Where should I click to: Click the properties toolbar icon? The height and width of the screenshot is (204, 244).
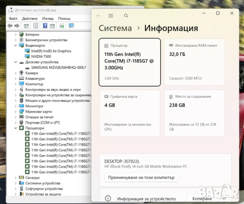(36, 26)
